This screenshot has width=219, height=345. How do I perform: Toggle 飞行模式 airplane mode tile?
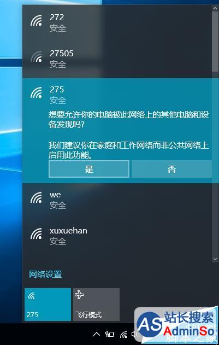tap(96, 305)
